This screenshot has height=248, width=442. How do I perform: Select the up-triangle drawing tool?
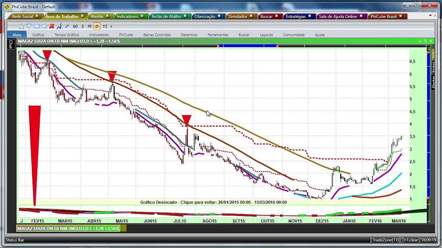21,26
